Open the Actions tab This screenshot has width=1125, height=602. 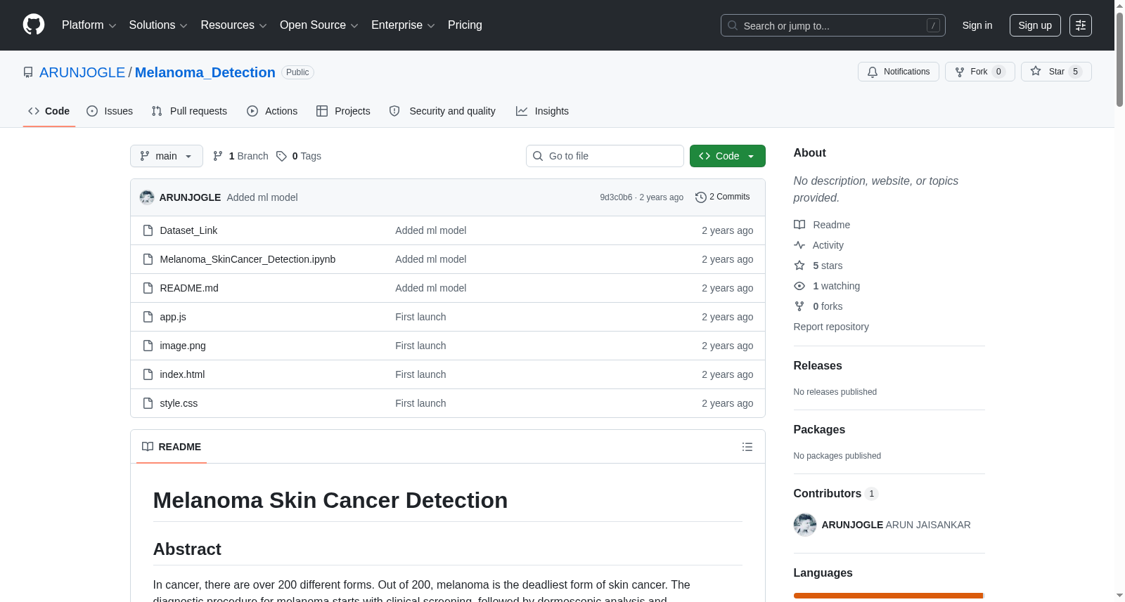(272, 111)
